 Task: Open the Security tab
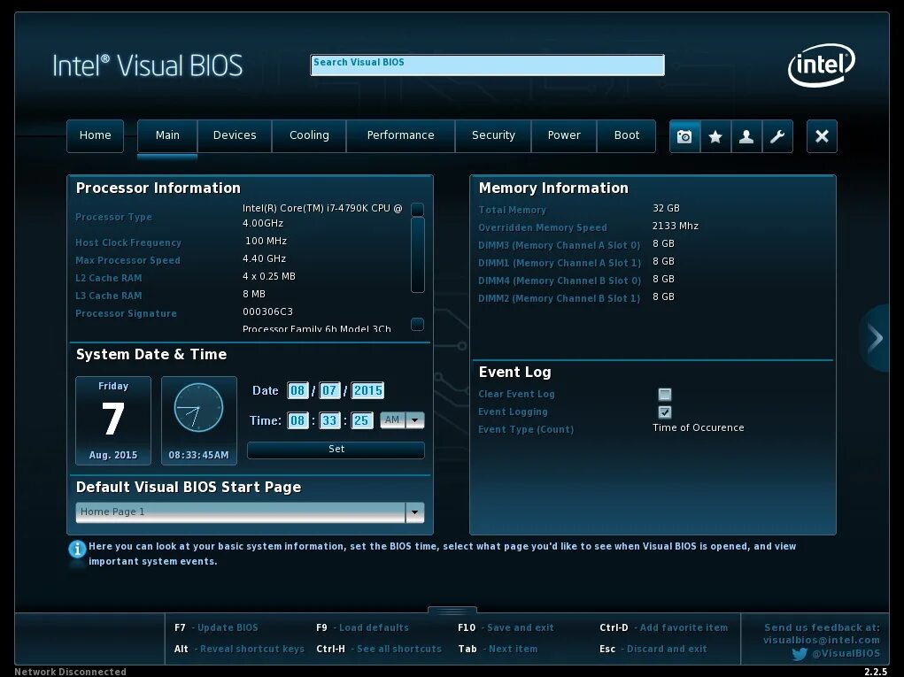click(x=493, y=136)
